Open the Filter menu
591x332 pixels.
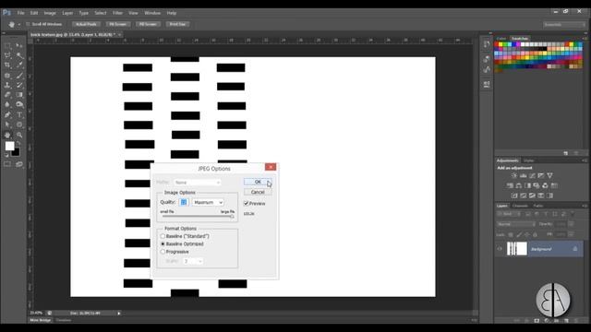click(117, 13)
